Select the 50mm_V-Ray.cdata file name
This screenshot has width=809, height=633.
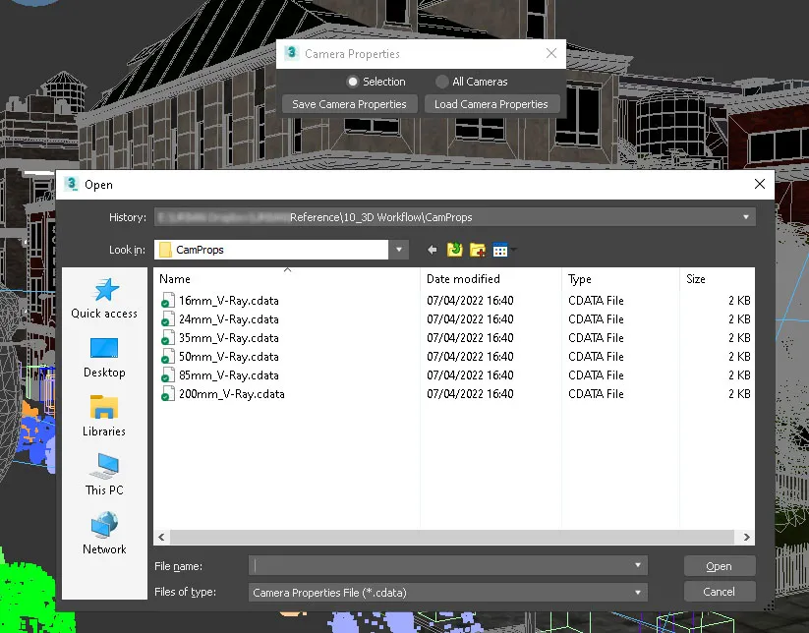pyautogui.click(x=229, y=357)
